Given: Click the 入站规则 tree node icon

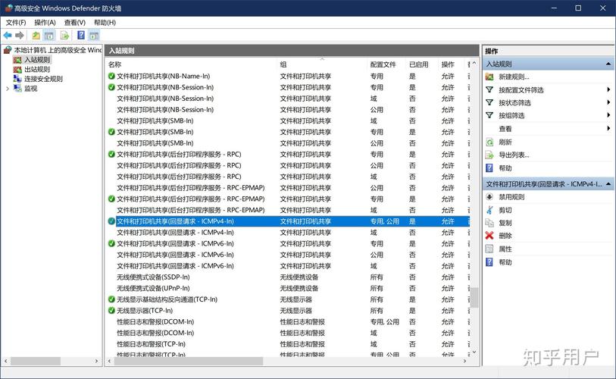Looking at the screenshot, I should tap(17, 60).
